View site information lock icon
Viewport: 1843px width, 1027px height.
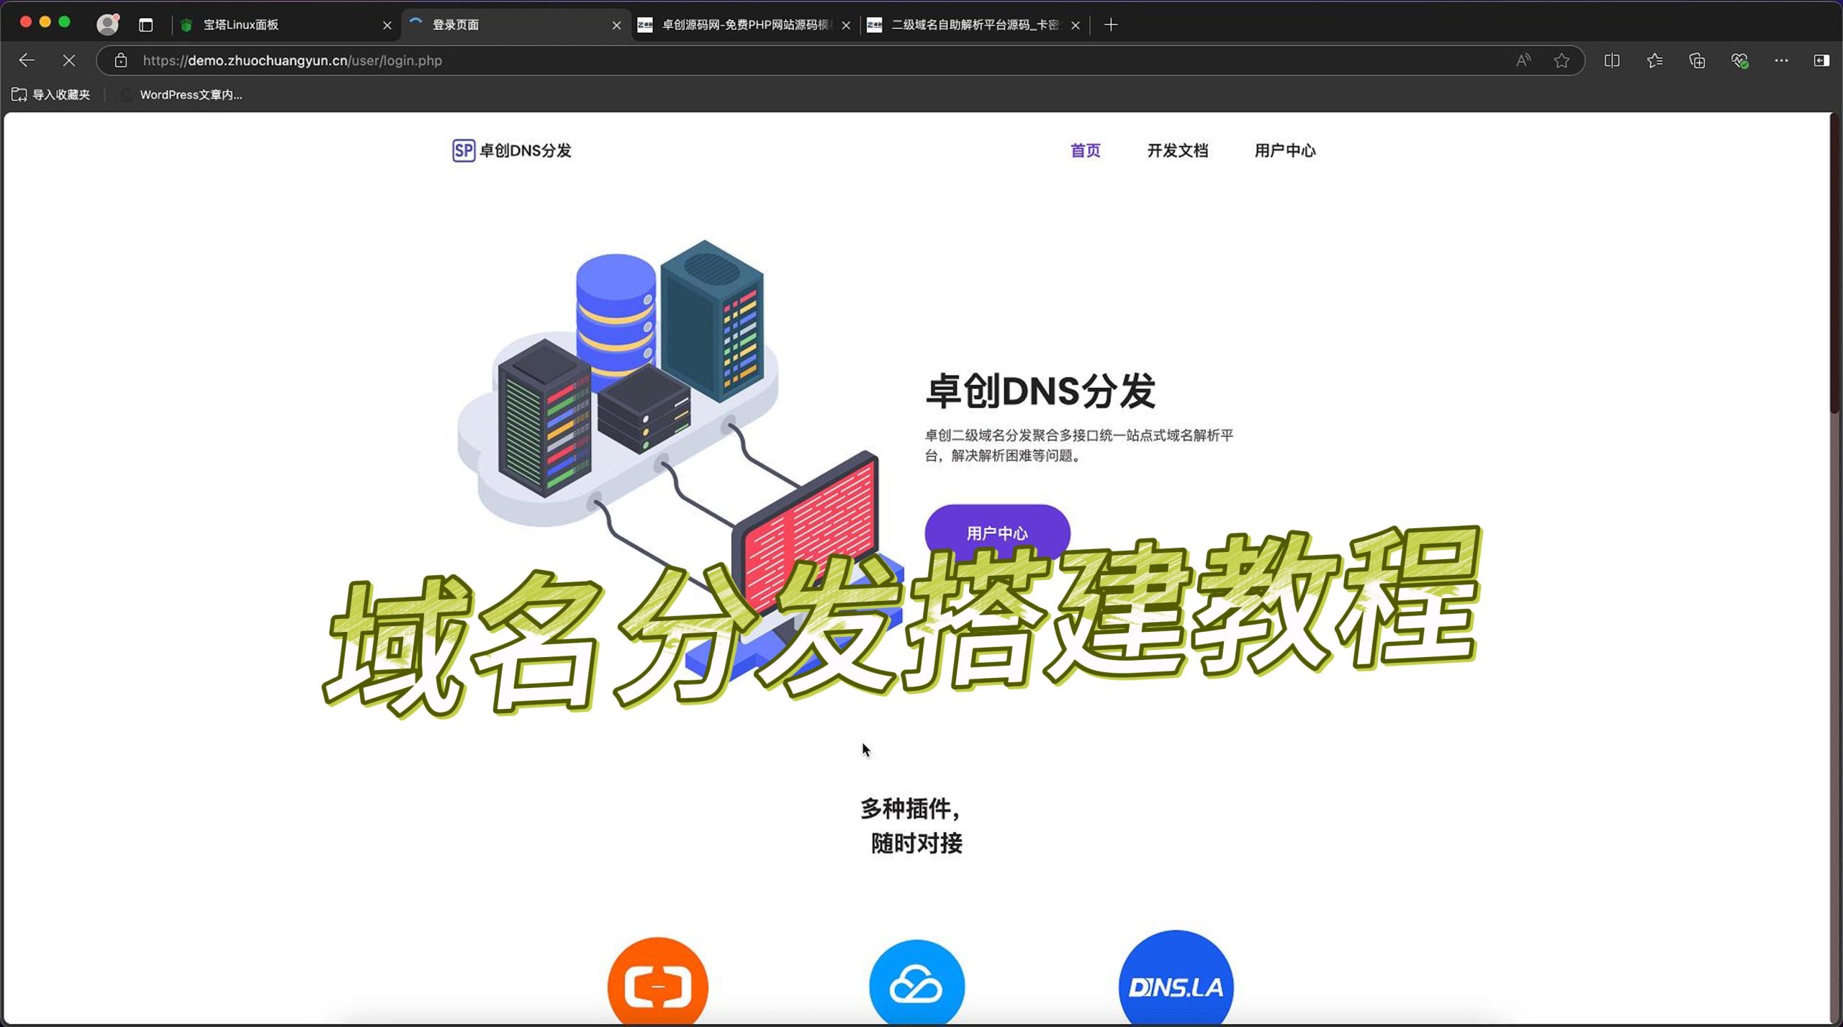(x=121, y=60)
